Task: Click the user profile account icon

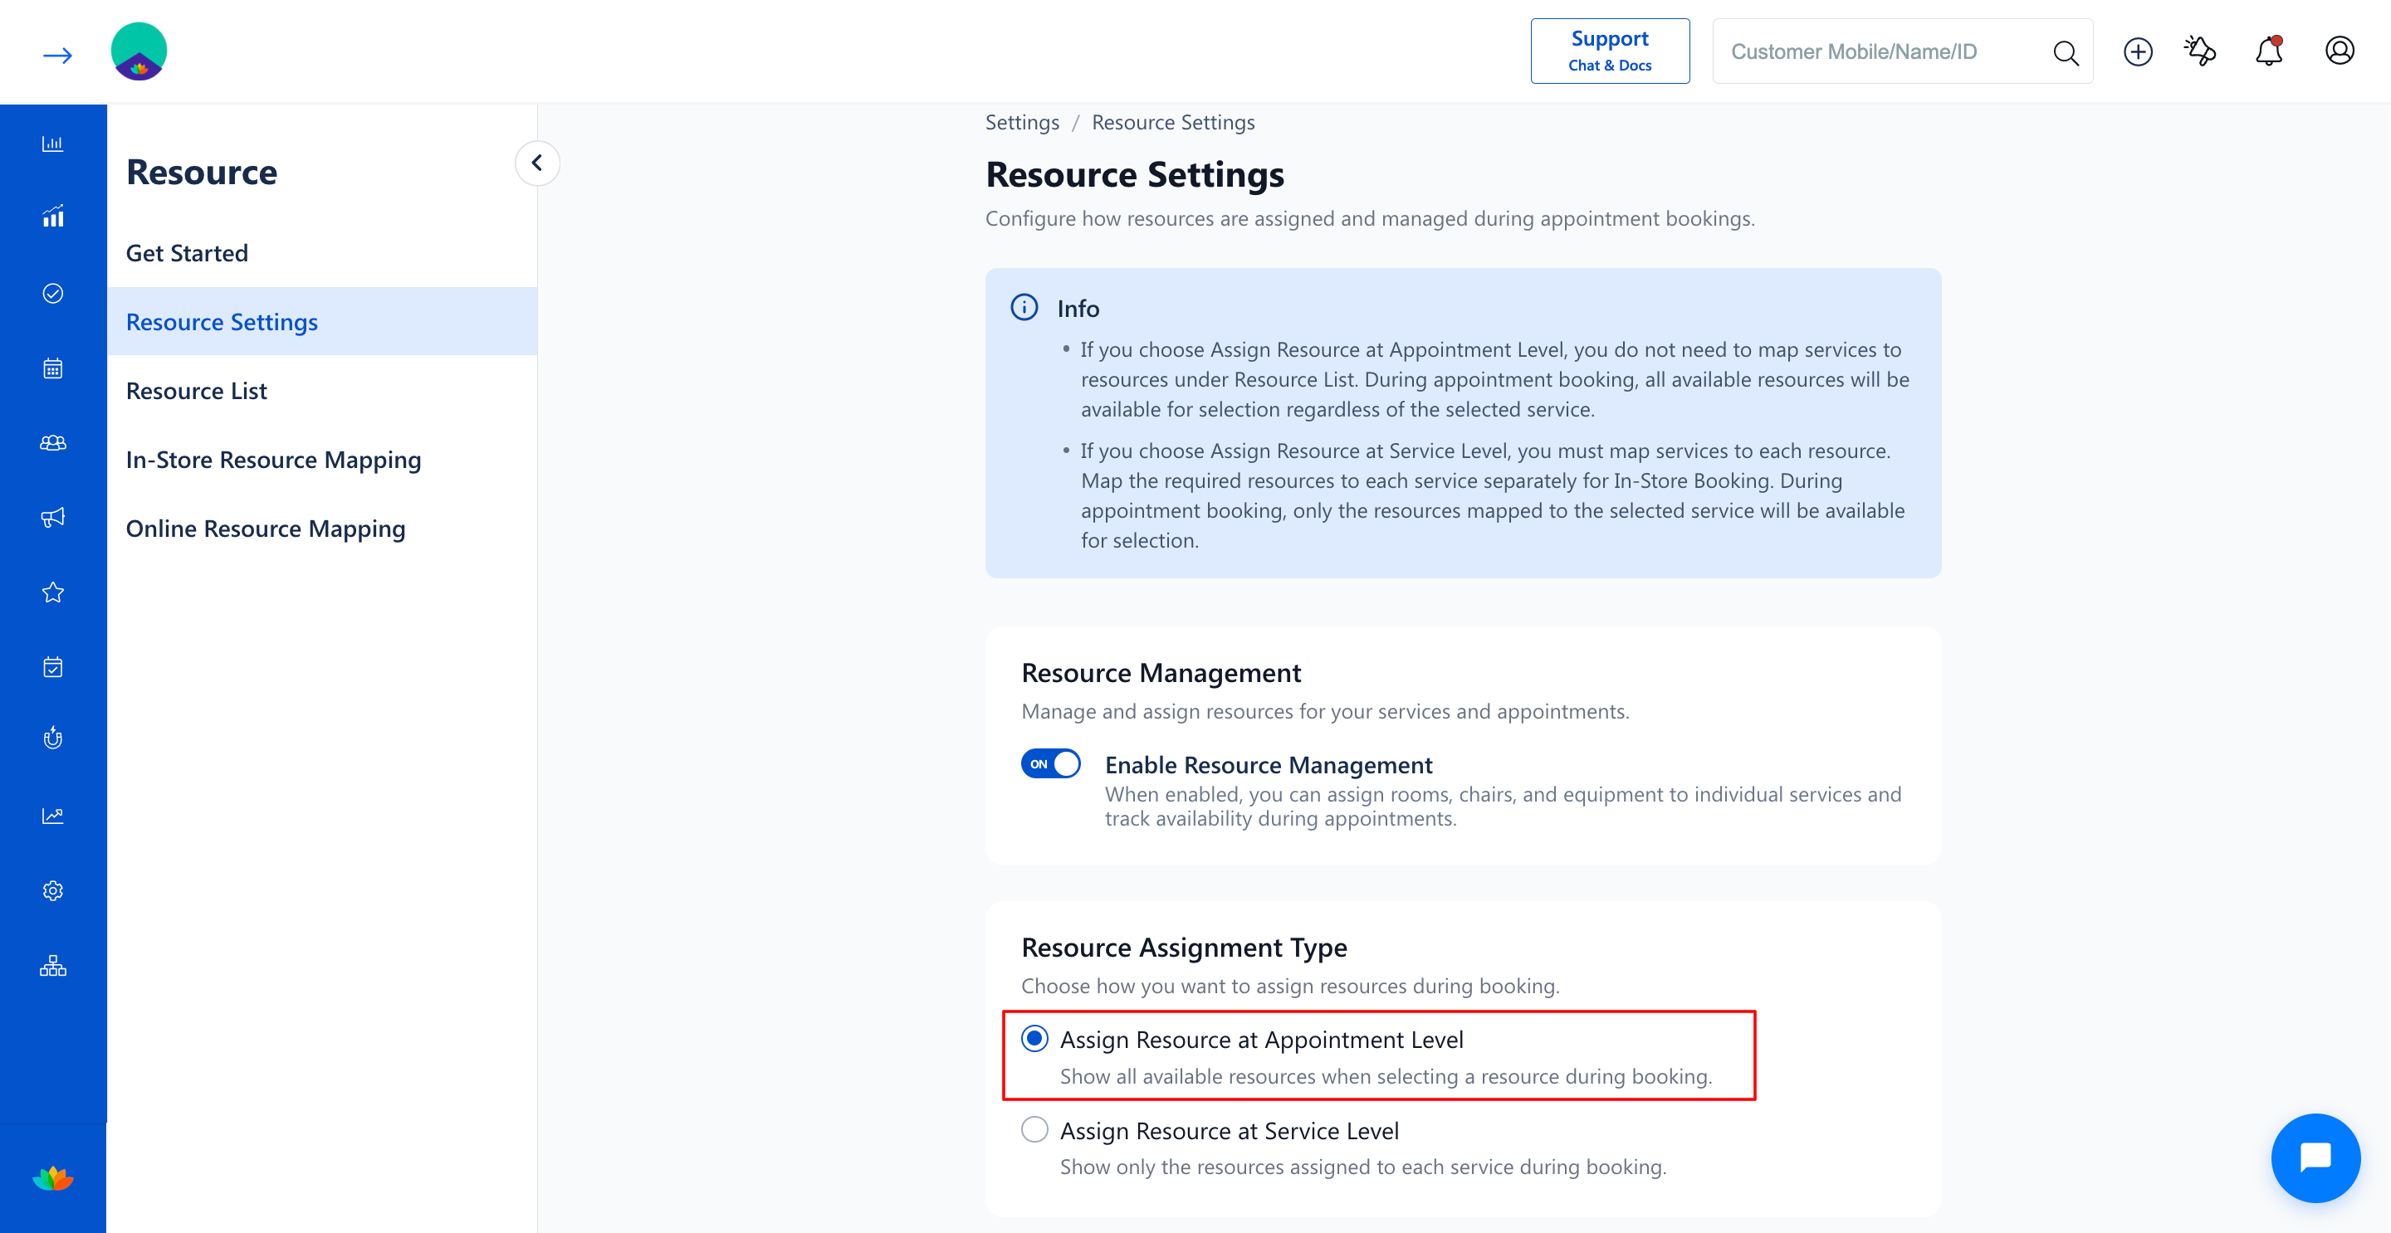Action: point(2339,51)
